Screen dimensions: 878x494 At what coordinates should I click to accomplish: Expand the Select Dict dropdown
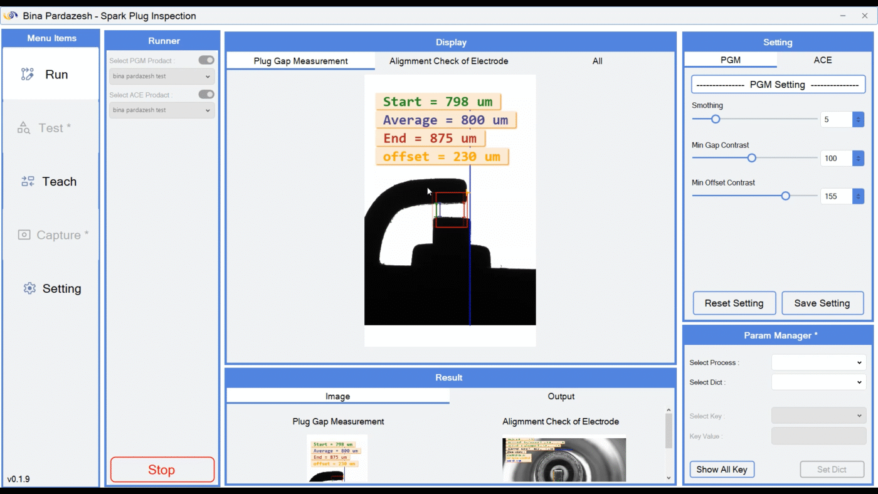click(x=818, y=382)
